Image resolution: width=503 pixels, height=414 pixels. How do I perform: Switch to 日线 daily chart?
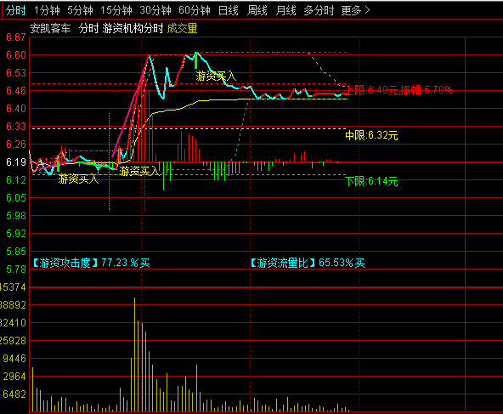tap(228, 10)
